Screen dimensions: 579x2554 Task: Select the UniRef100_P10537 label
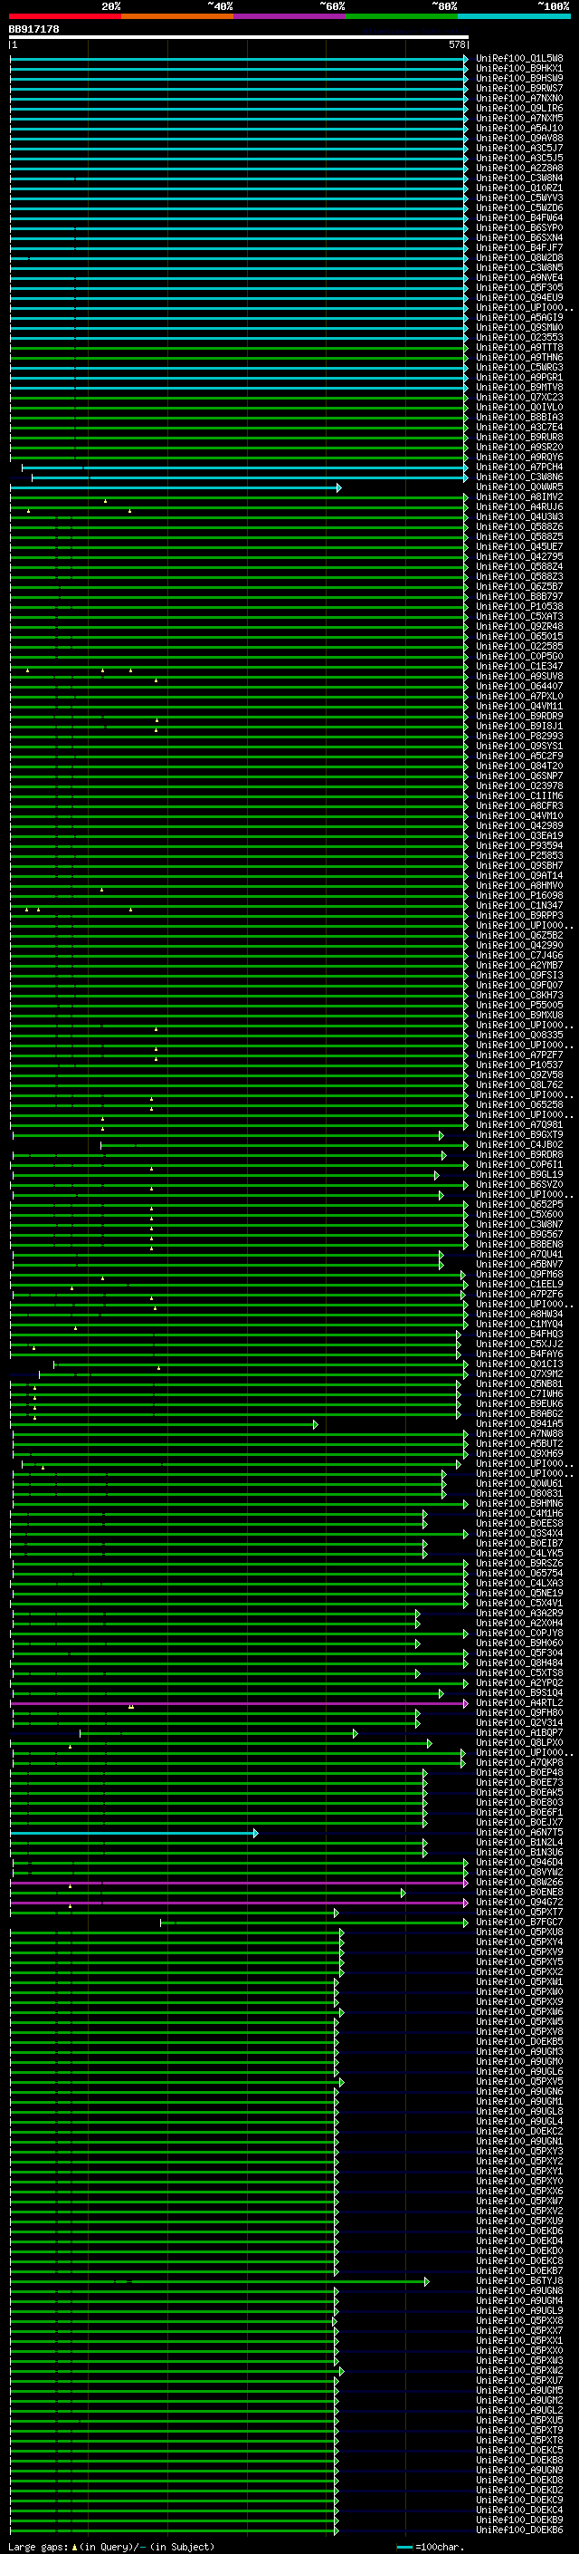pyautogui.click(x=519, y=1065)
